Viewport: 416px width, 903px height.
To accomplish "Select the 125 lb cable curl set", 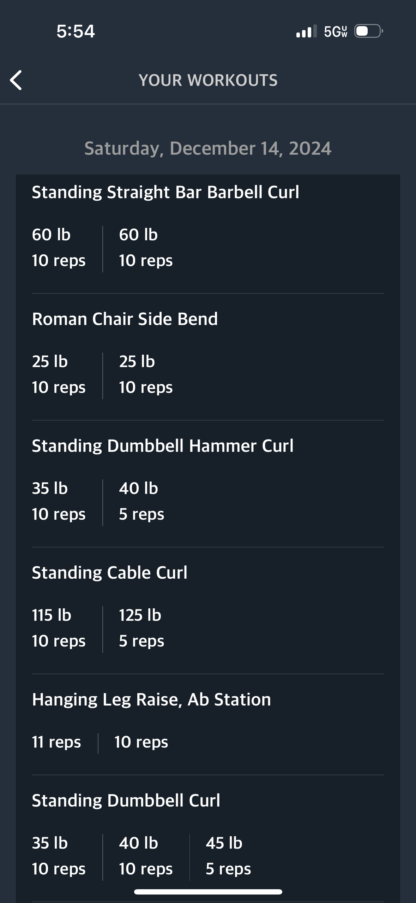I will (x=141, y=628).
